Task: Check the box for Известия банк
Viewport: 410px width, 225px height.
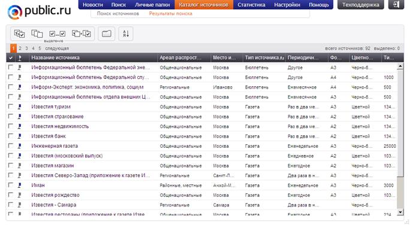Action: (10, 136)
